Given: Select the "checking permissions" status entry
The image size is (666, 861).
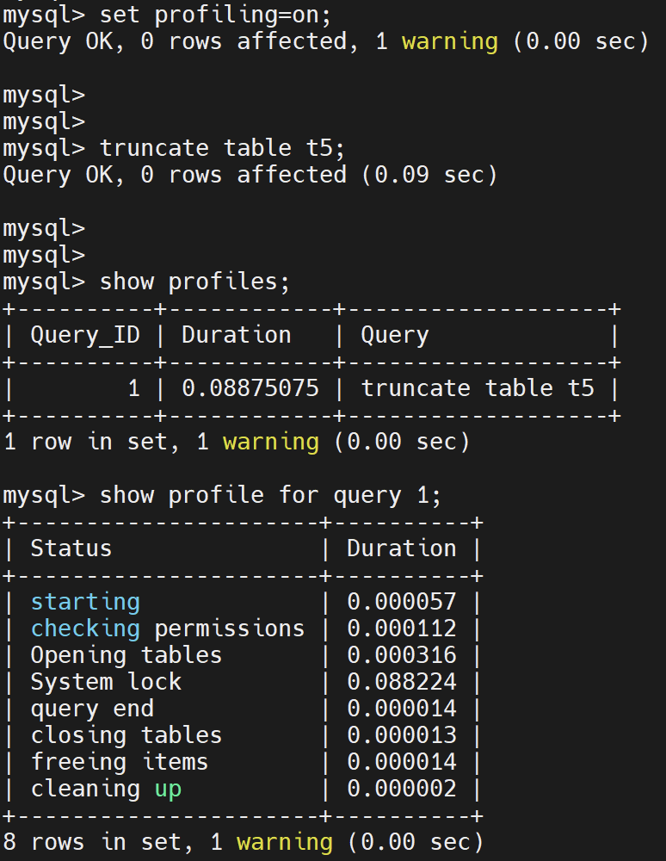Looking at the screenshot, I should [167, 629].
